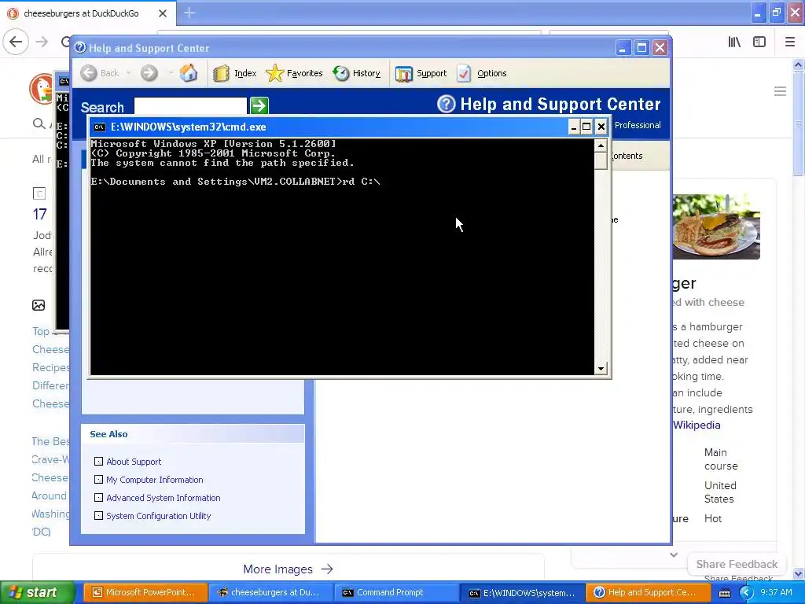This screenshot has height=604, width=805.
Task: Click the browser page scroll down arrow
Action: click(799, 573)
